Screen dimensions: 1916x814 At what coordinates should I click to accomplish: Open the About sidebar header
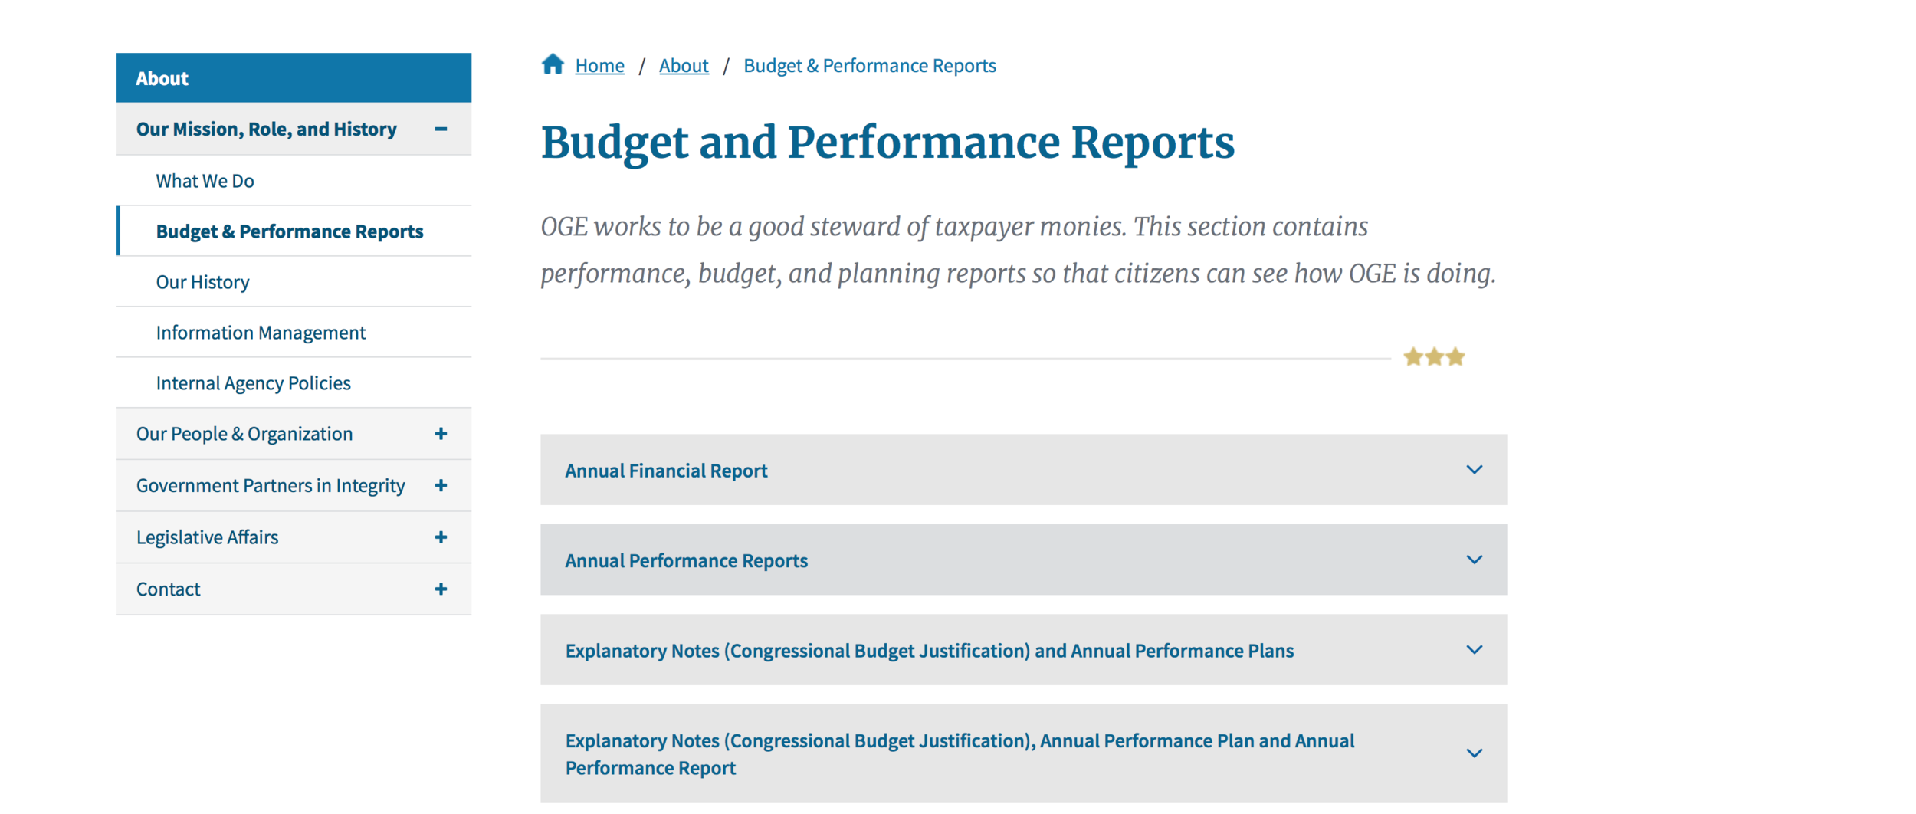[294, 77]
